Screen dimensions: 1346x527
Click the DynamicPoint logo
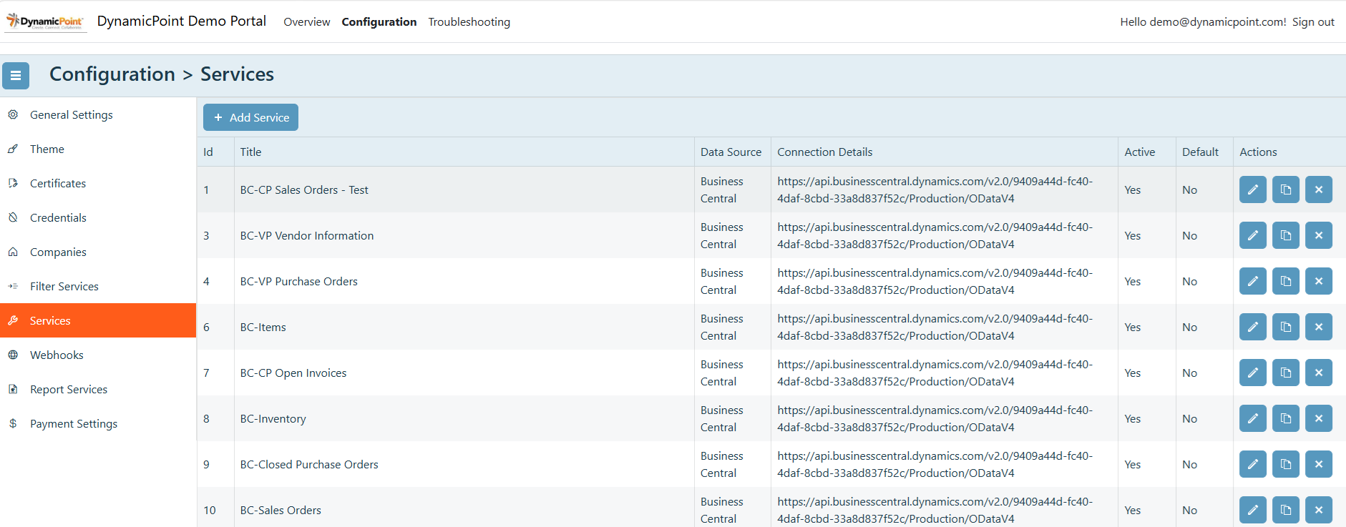coord(46,21)
